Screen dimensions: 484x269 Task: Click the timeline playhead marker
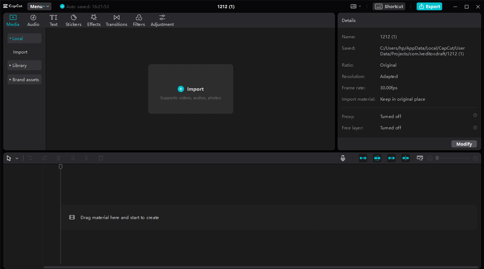click(60, 166)
